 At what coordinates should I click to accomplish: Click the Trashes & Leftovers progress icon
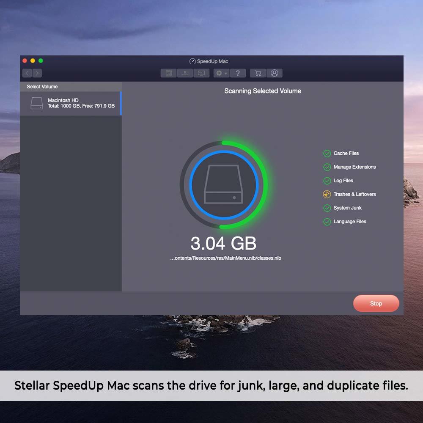pos(327,194)
